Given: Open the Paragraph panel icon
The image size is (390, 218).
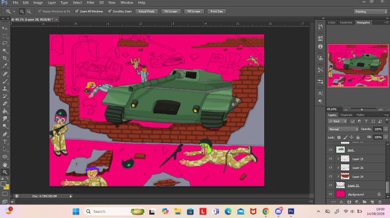Looking at the screenshot, I should pos(321,102).
